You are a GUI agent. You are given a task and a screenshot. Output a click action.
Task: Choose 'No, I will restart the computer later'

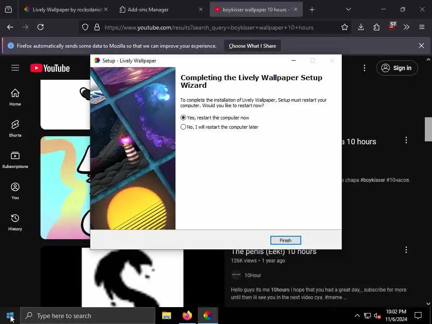coord(219,127)
